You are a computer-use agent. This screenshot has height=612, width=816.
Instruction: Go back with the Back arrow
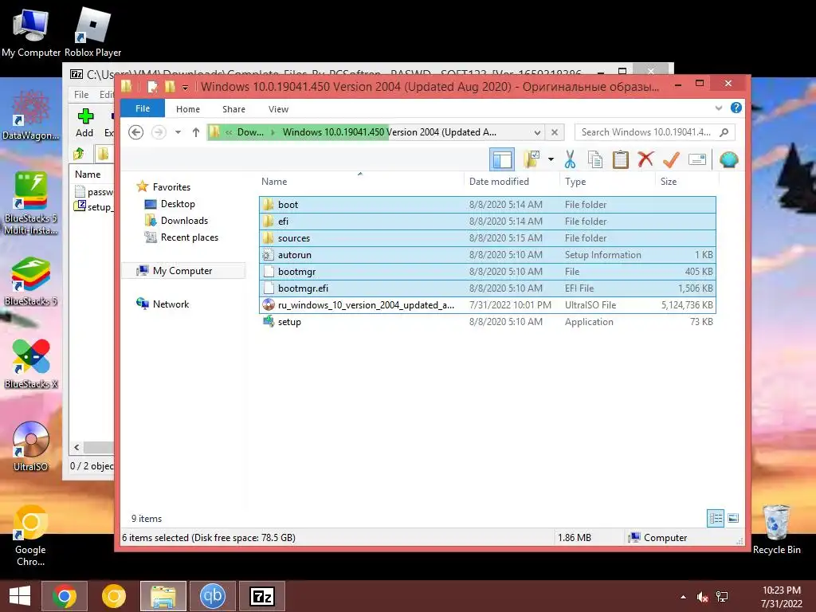135,132
